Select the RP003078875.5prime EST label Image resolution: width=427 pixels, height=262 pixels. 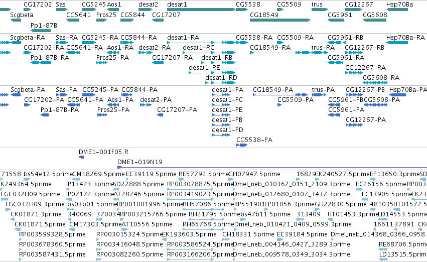201,184
